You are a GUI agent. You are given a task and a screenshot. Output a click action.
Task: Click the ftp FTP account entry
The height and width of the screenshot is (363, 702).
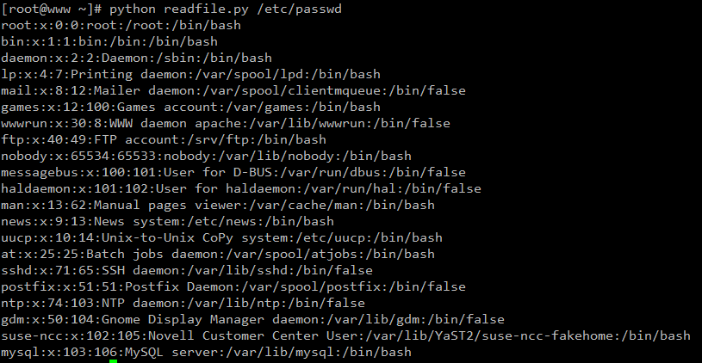[x=164, y=139]
